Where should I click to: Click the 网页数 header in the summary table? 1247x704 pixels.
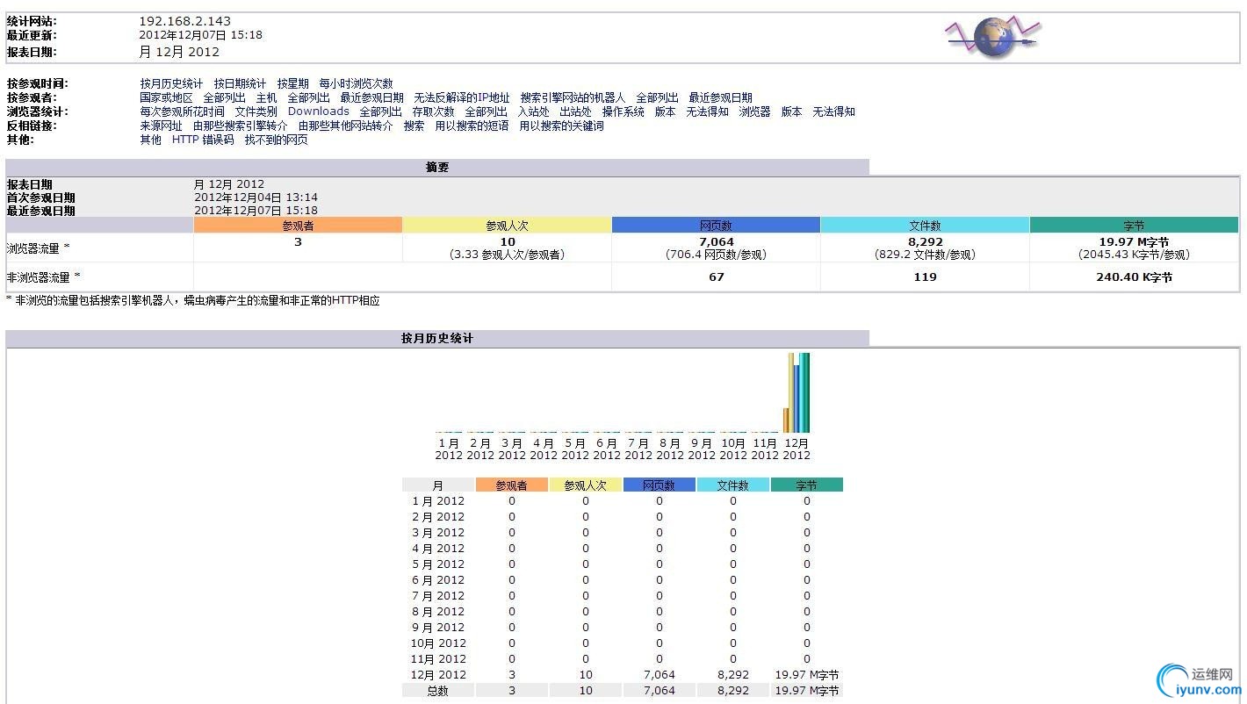[716, 226]
